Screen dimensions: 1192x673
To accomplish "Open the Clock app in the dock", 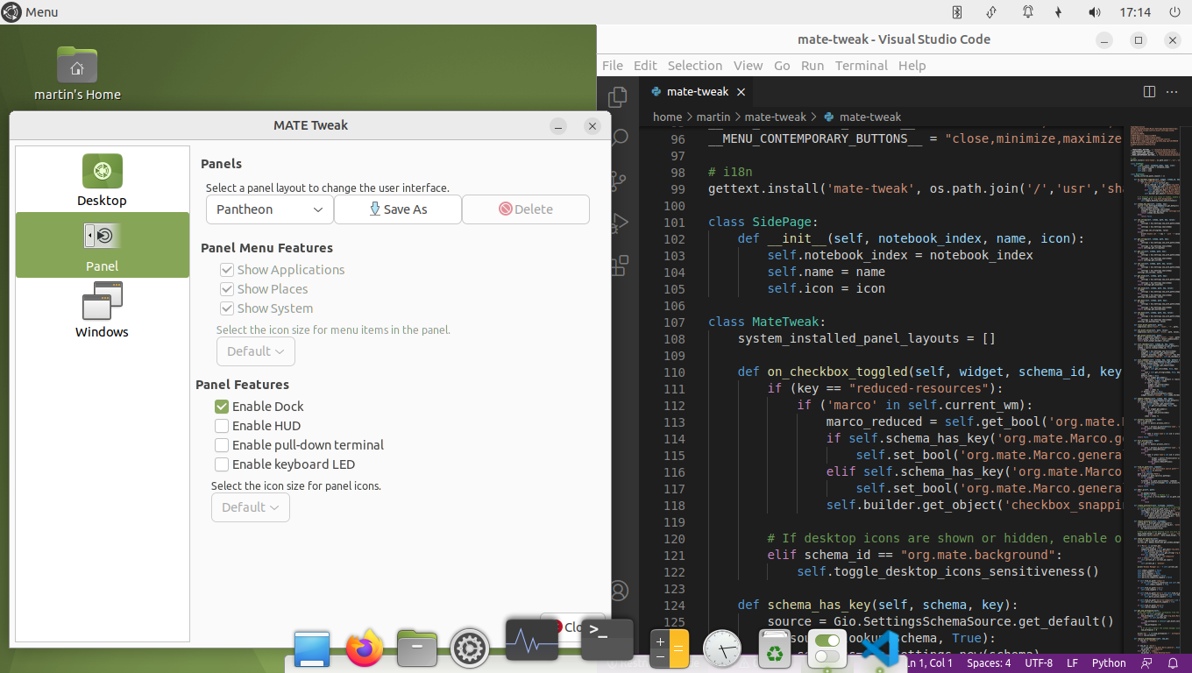I will coord(722,649).
